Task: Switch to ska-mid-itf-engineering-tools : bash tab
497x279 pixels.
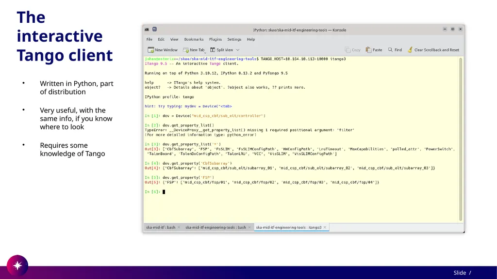Action: tap(215, 228)
